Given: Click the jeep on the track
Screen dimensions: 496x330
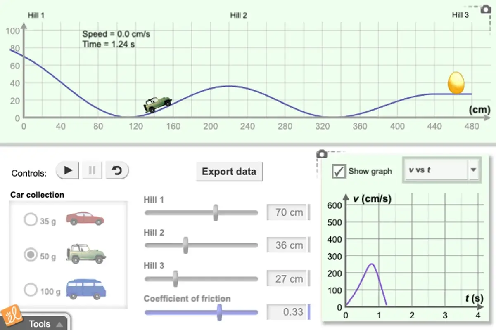Looking at the screenshot, I should [158, 103].
